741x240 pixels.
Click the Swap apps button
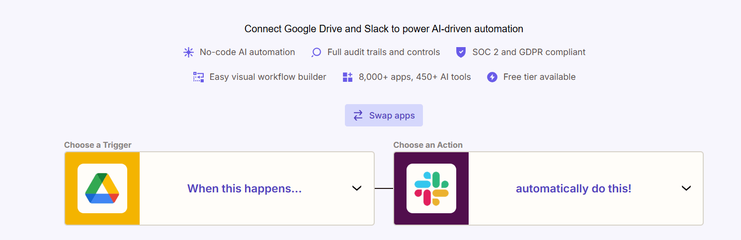384,116
